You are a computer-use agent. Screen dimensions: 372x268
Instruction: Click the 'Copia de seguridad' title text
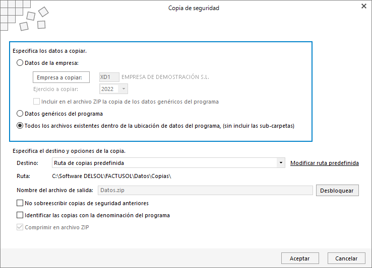[194, 8]
